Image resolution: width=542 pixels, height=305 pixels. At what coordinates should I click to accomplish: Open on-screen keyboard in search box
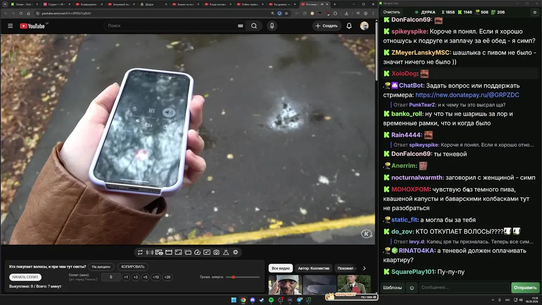(241, 26)
